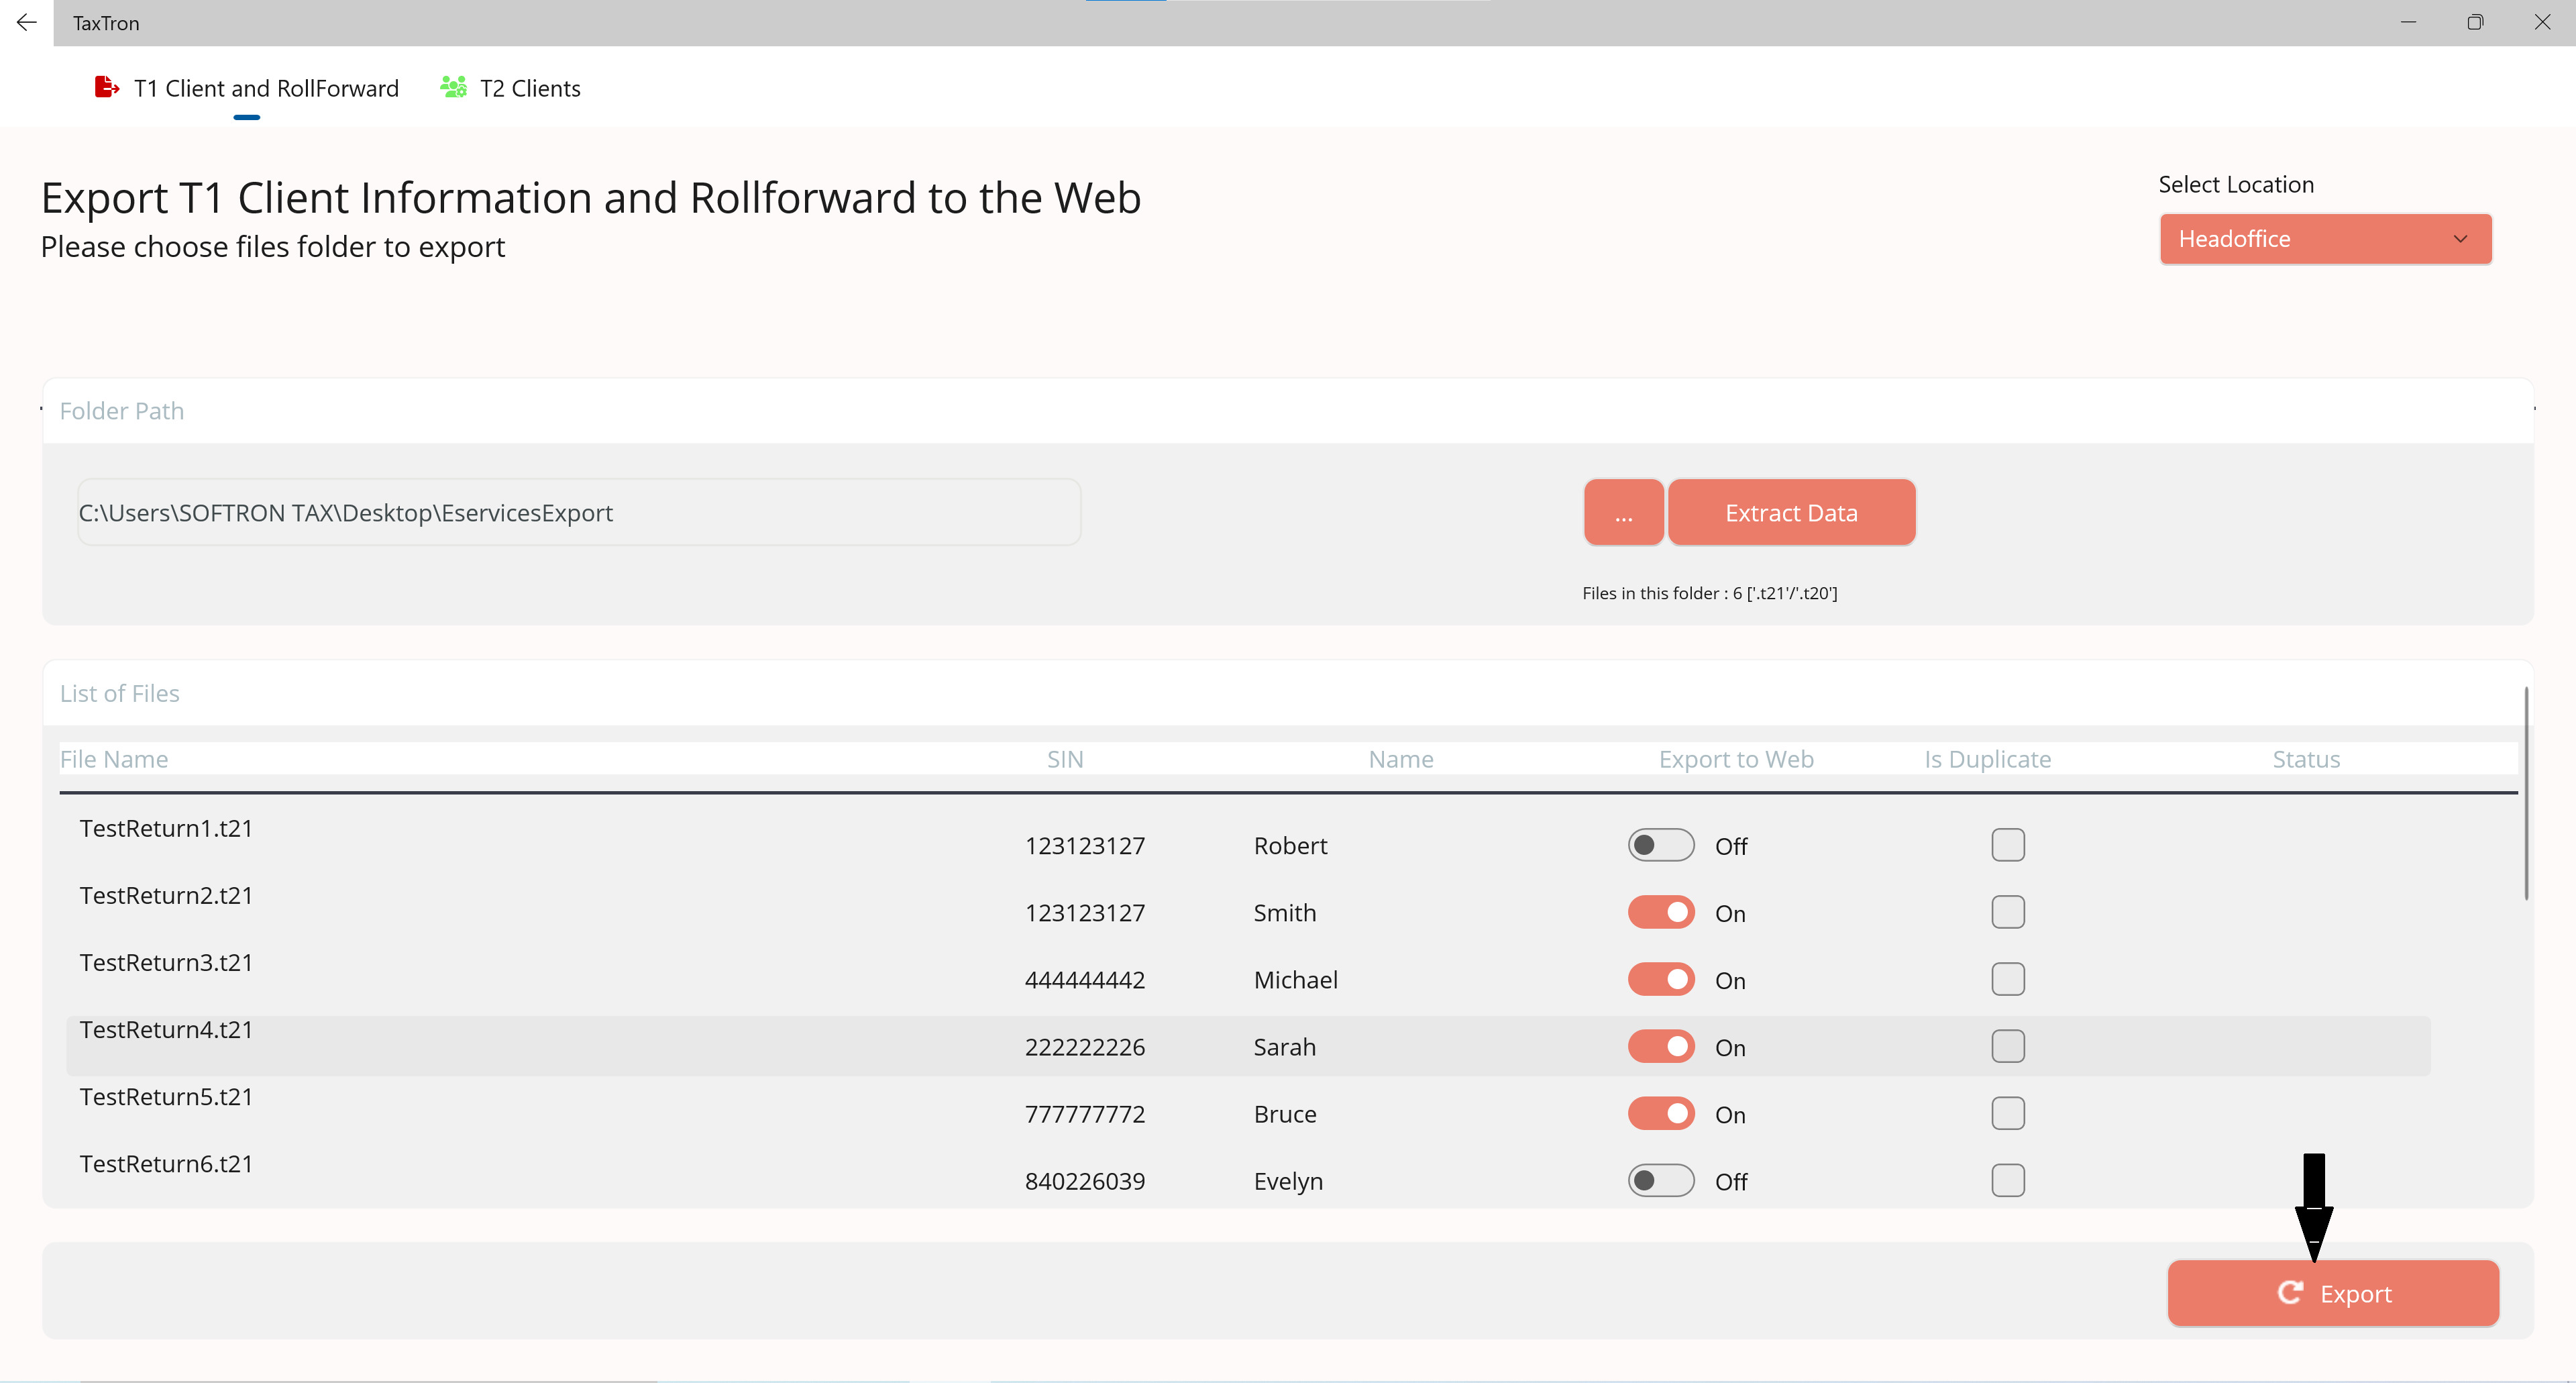The width and height of the screenshot is (2576, 1383).
Task: Click the File Name column header
Action: (x=114, y=759)
